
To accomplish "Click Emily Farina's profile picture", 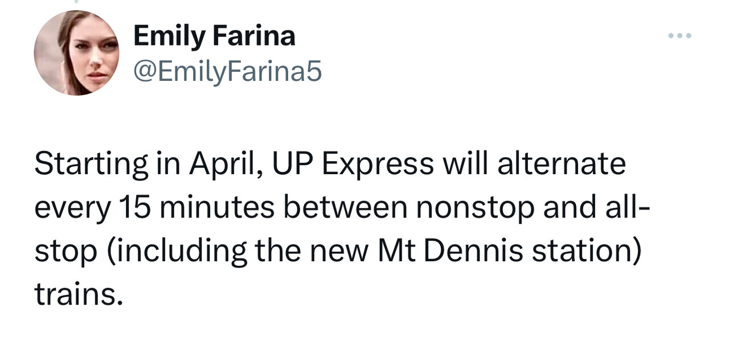I will 76,52.
